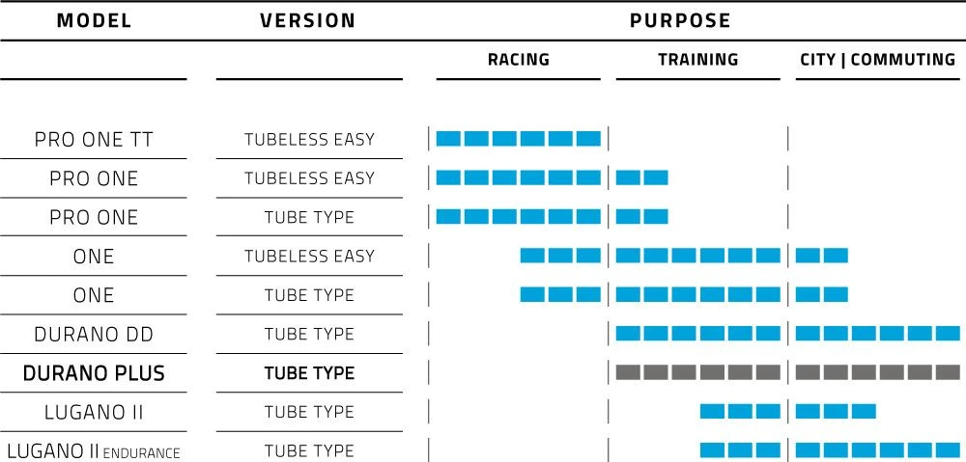Click the VERSION column header

308,20
